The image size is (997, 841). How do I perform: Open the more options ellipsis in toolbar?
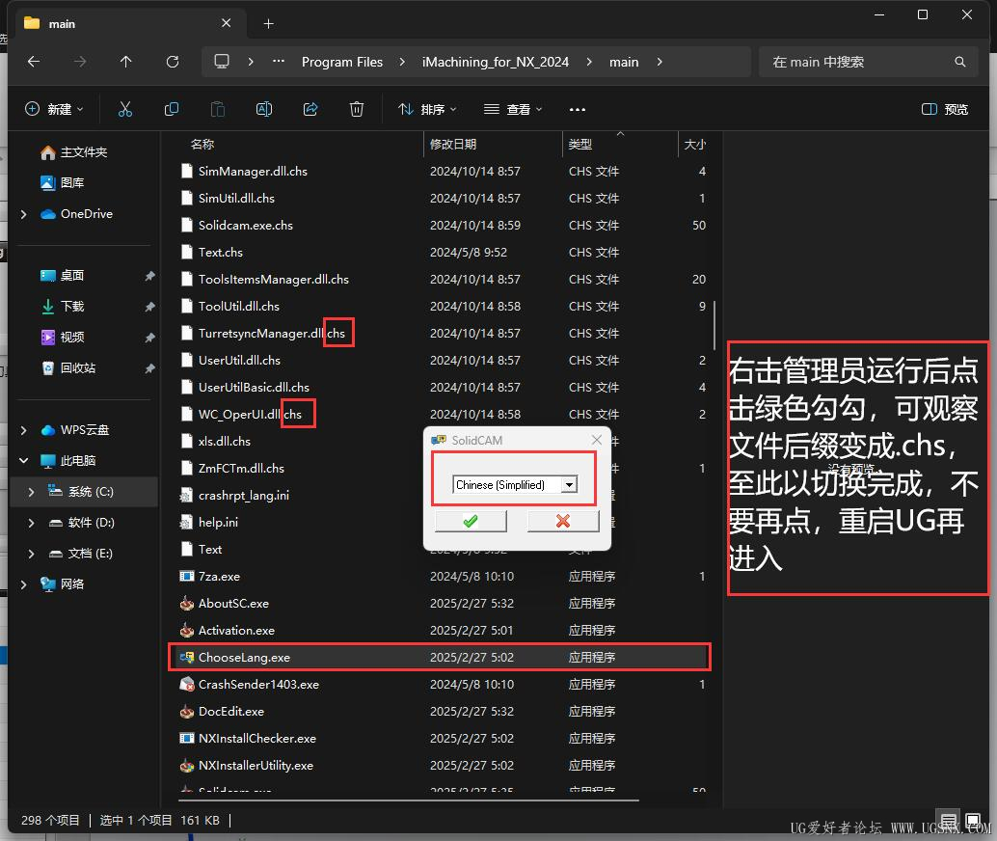coord(578,109)
